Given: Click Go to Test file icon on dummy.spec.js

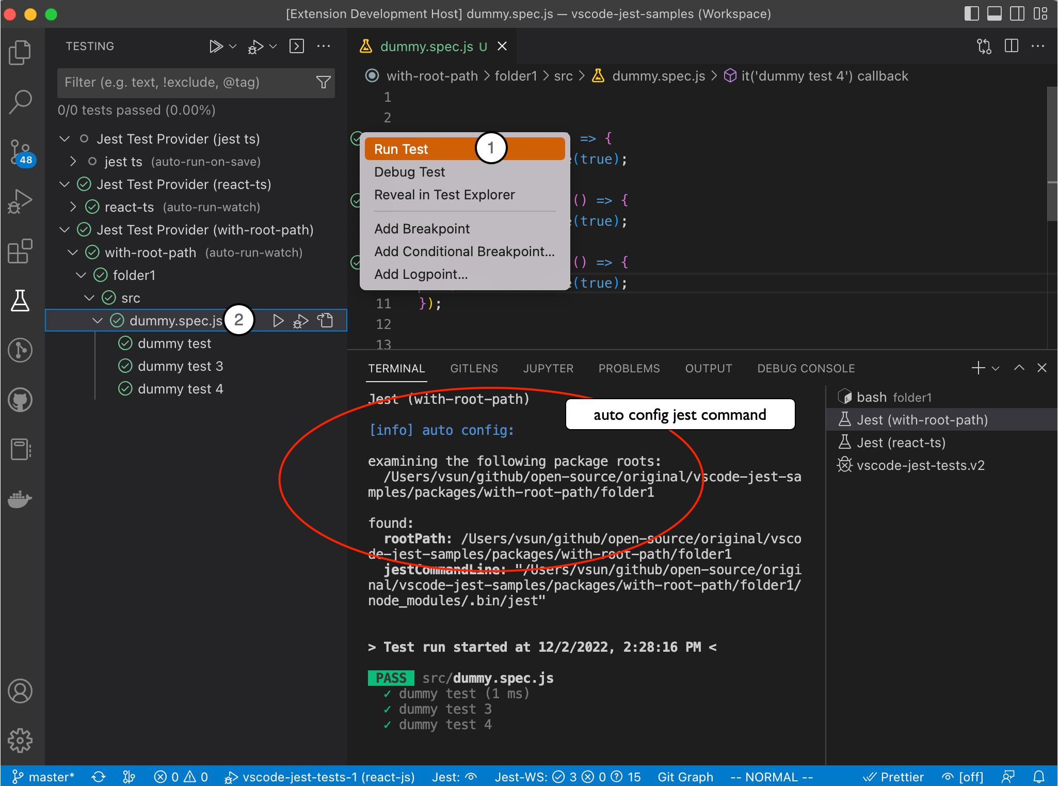Looking at the screenshot, I should [x=325, y=321].
